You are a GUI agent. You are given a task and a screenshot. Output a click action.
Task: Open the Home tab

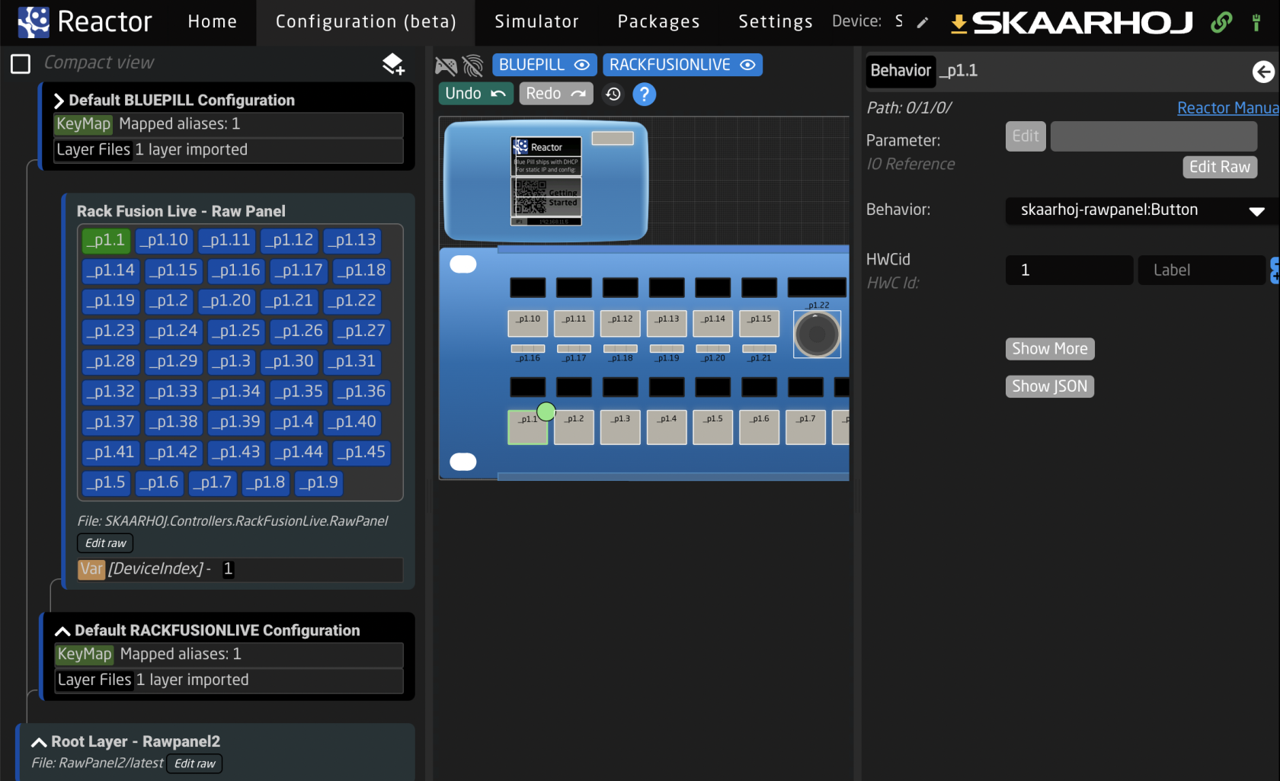click(x=213, y=22)
